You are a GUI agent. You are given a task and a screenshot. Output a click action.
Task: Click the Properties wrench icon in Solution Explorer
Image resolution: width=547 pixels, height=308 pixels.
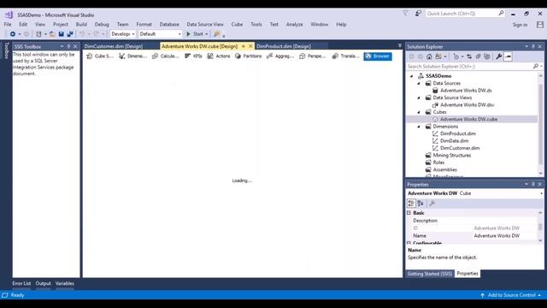(499, 56)
